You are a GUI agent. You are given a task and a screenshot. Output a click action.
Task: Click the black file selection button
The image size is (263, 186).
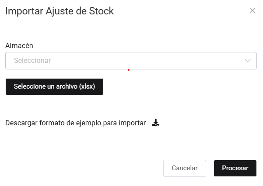pyautogui.click(x=54, y=86)
